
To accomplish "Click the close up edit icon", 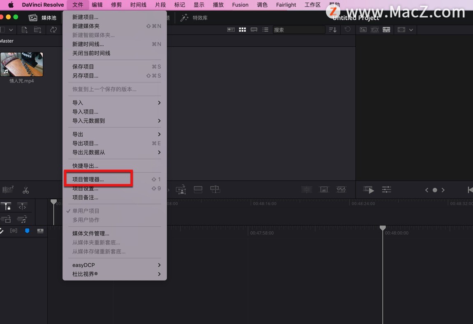I will point(181,189).
